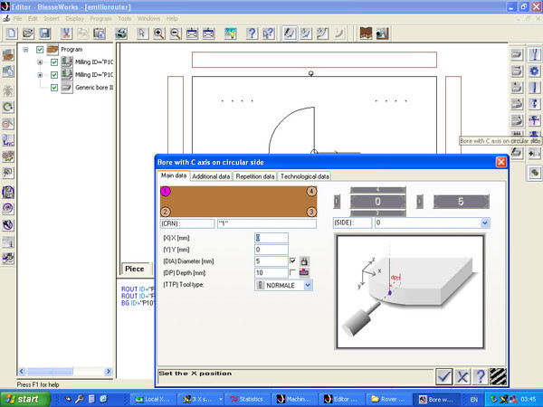Image resolution: width=543 pixels, height=407 pixels.
Task: Click the tree panel horizontal scrollbar
Action: [65, 372]
